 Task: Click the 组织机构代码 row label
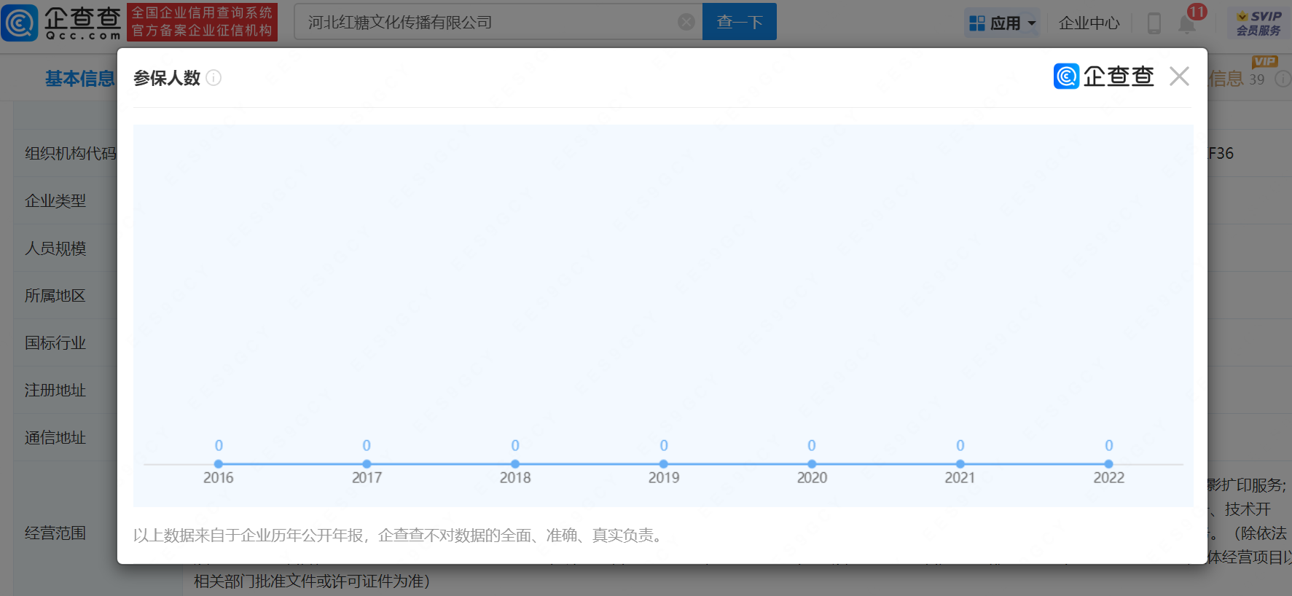point(70,153)
